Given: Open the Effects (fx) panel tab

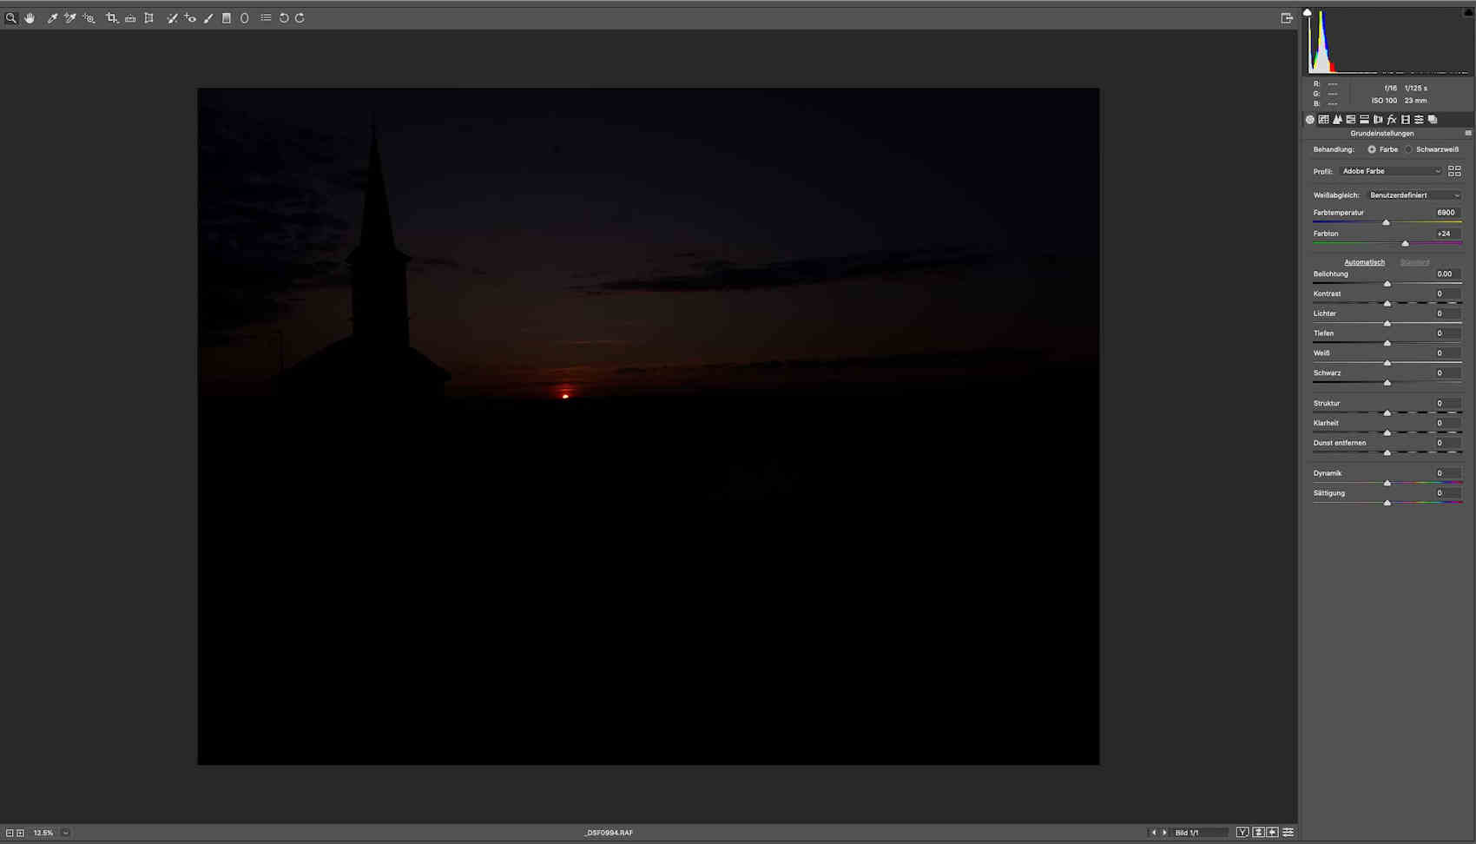Looking at the screenshot, I should (x=1392, y=120).
